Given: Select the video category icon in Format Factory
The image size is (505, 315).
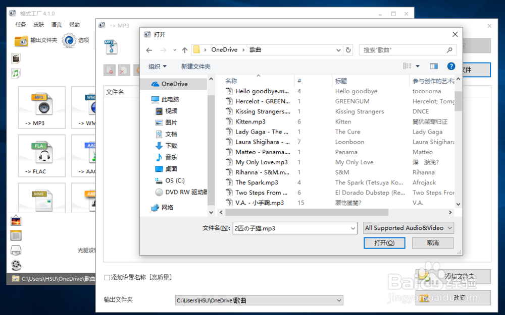Looking at the screenshot, I should pyautogui.click(x=16, y=58).
